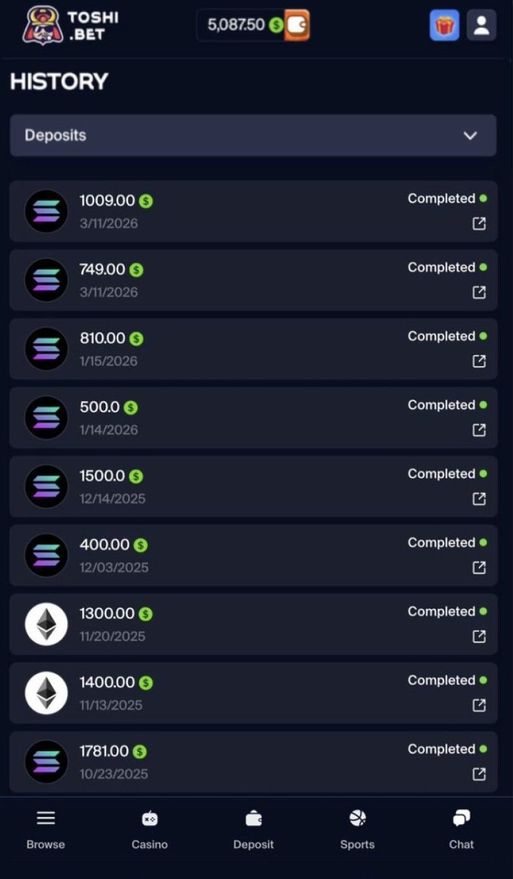Open external link for 1781.00 deposit
Viewport: 513px width, 879px height.
[x=479, y=775]
